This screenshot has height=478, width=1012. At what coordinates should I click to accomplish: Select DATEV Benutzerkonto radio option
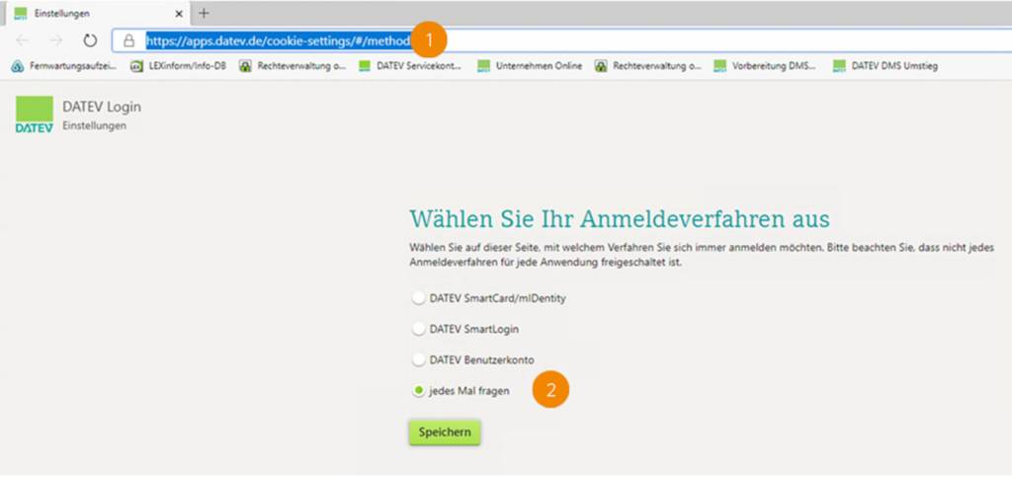(419, 359)
